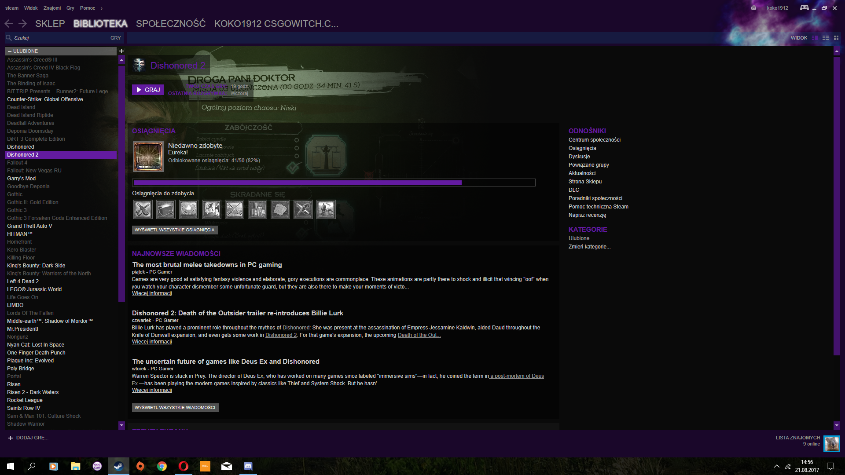The height and width of the screenshot is (475, 845).
Task: View locked glowing chest achievement icon
Action: 165,209
